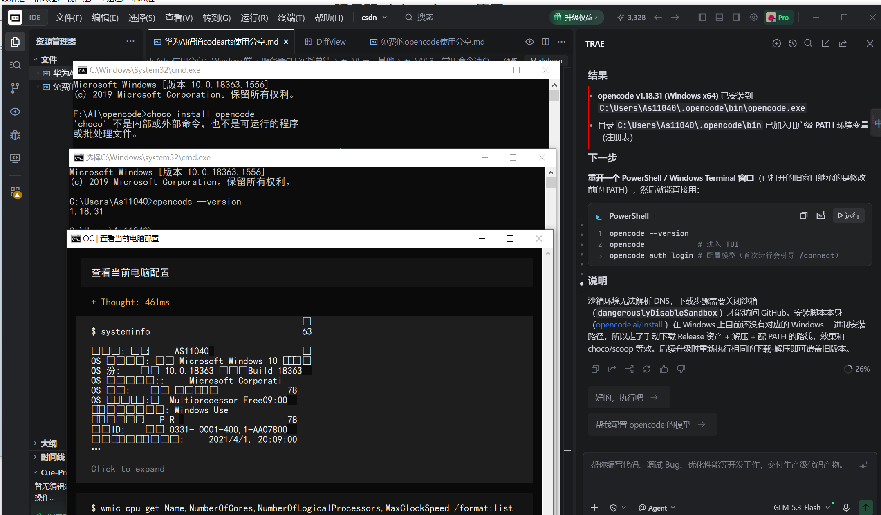Image resolution: width=881 pixels, height=515 pixels.
Task: Open the settings gear in title bar
Action: coord(753,17)
